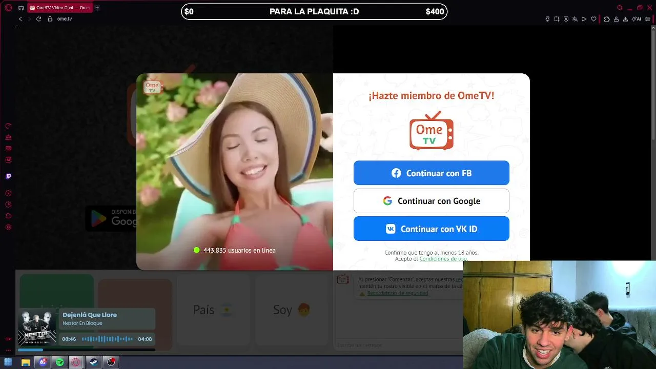
Task: Open the Condiciones de uso link
Action: click(x=443, y=259)
